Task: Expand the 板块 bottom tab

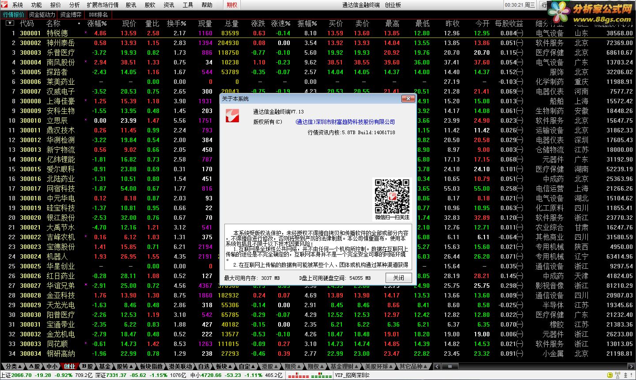Action: pyautogui.click(x=223, y=366)
